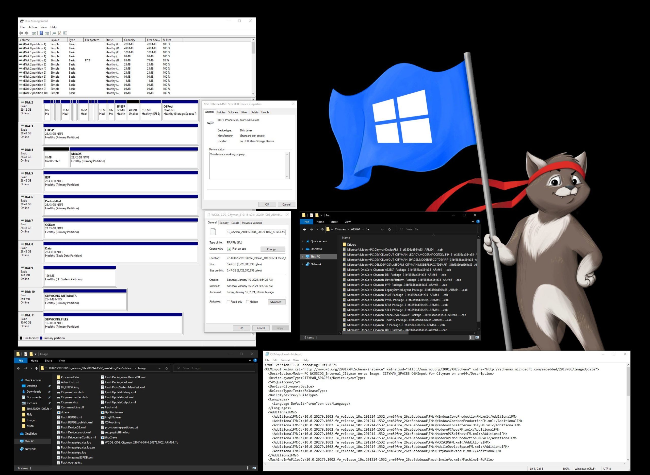Click the blue help icon in fre Explorer window

478,222
